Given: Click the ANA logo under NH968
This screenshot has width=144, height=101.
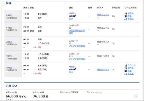Looking at the screenshot, I should tap(73, 69).
